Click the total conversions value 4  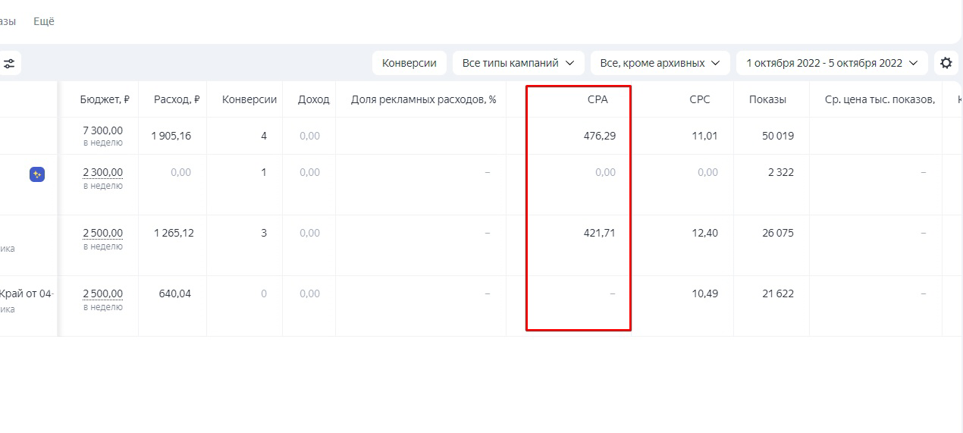click(264, 136)
